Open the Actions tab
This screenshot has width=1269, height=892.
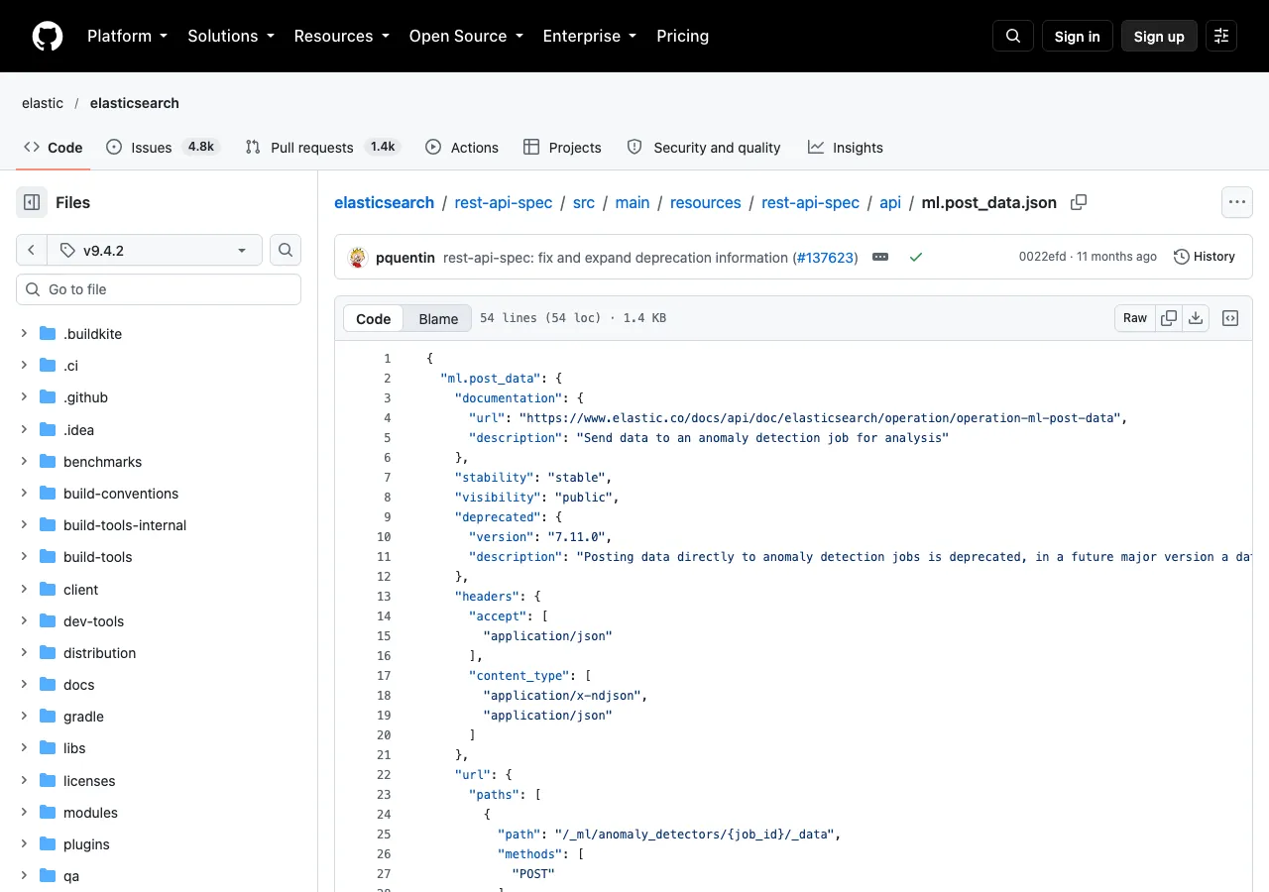click(462, 147)
